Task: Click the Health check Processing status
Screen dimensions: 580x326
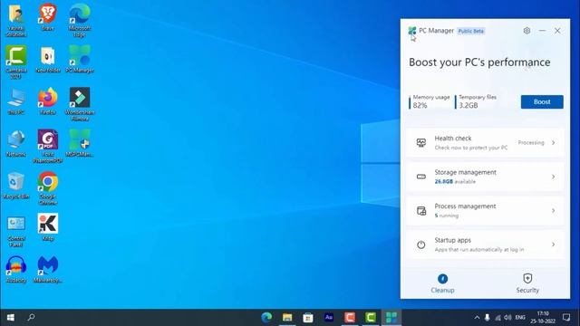Action: [x=531, y=142]
